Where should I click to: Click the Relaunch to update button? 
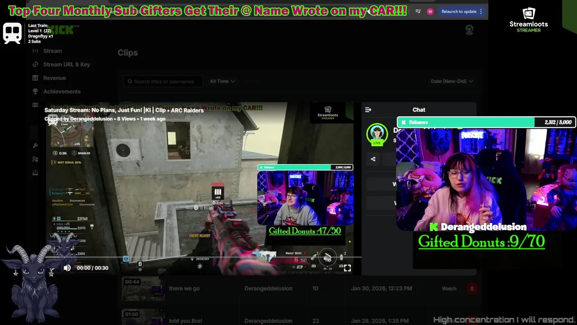tap(459, 11)
